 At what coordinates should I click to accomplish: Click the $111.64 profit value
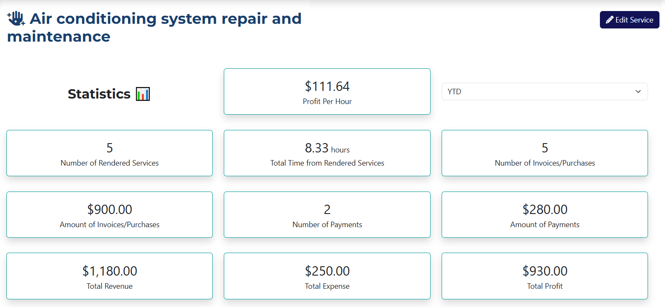pos(327,87)
